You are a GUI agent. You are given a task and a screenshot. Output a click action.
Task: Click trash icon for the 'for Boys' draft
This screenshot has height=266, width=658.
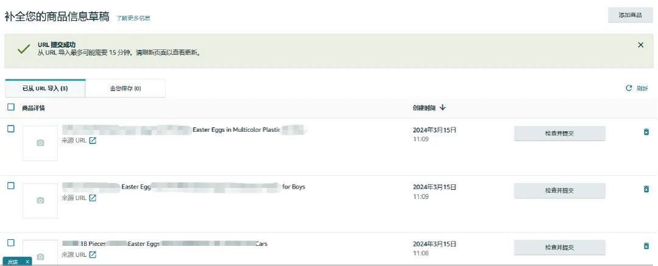[x=646, y=189]
